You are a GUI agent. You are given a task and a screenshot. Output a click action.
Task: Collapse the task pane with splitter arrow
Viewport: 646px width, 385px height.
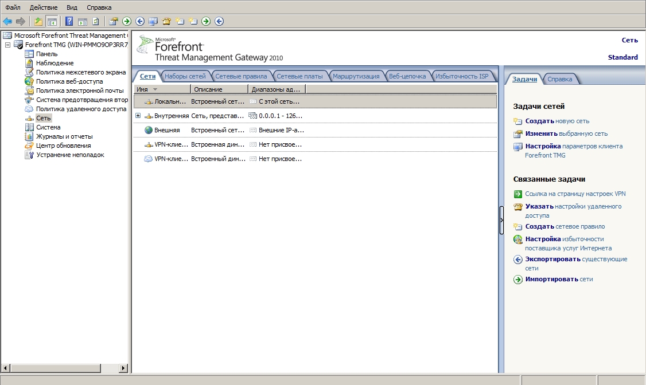[x=501, y=220]
